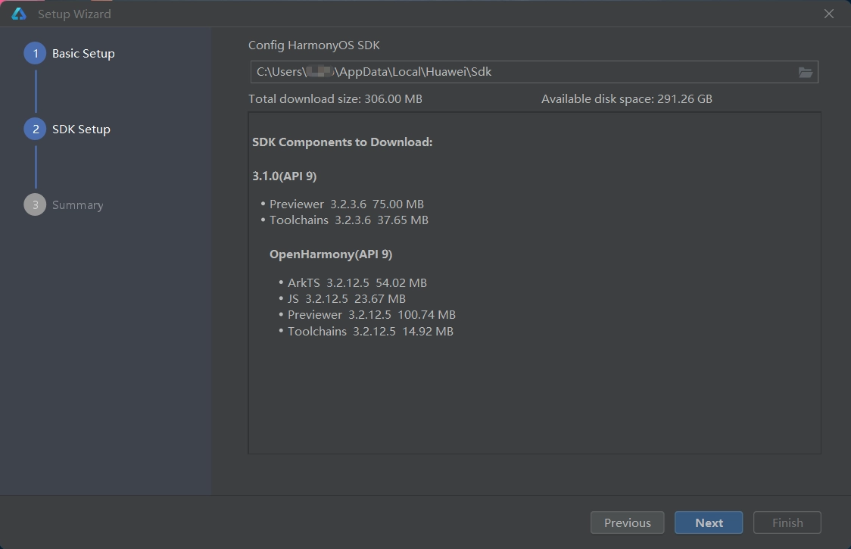Close the Setup Wizard window
851x549 pixels.
(829, 14)
